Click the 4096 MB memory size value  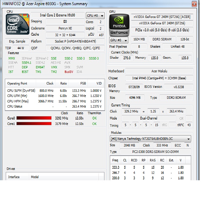[135, 98]
